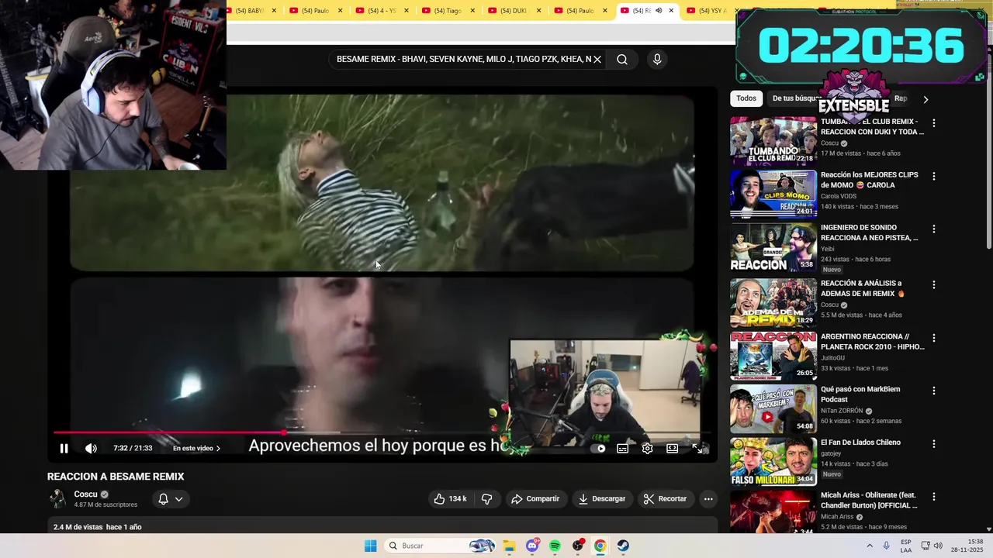The width and height of the screenshot is (993, 558).
Task: Open Discord from the taskbar
Action: pyautogui.click(x=532, y=546)
